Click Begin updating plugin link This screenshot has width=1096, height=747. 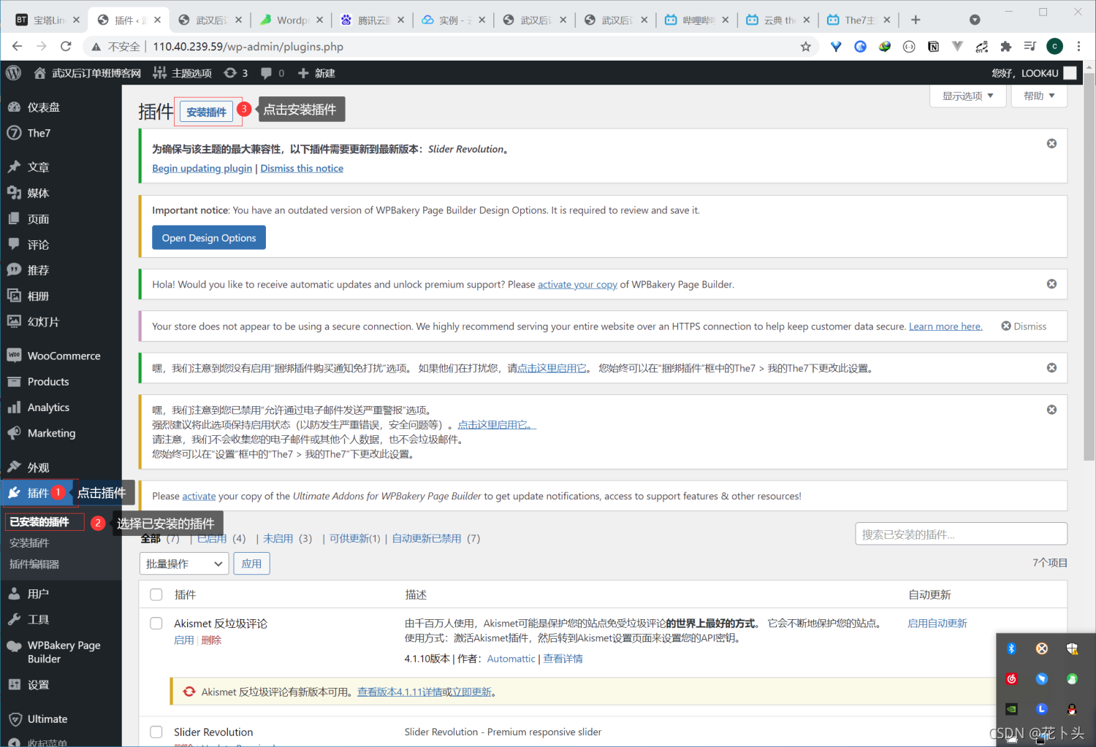202,169
